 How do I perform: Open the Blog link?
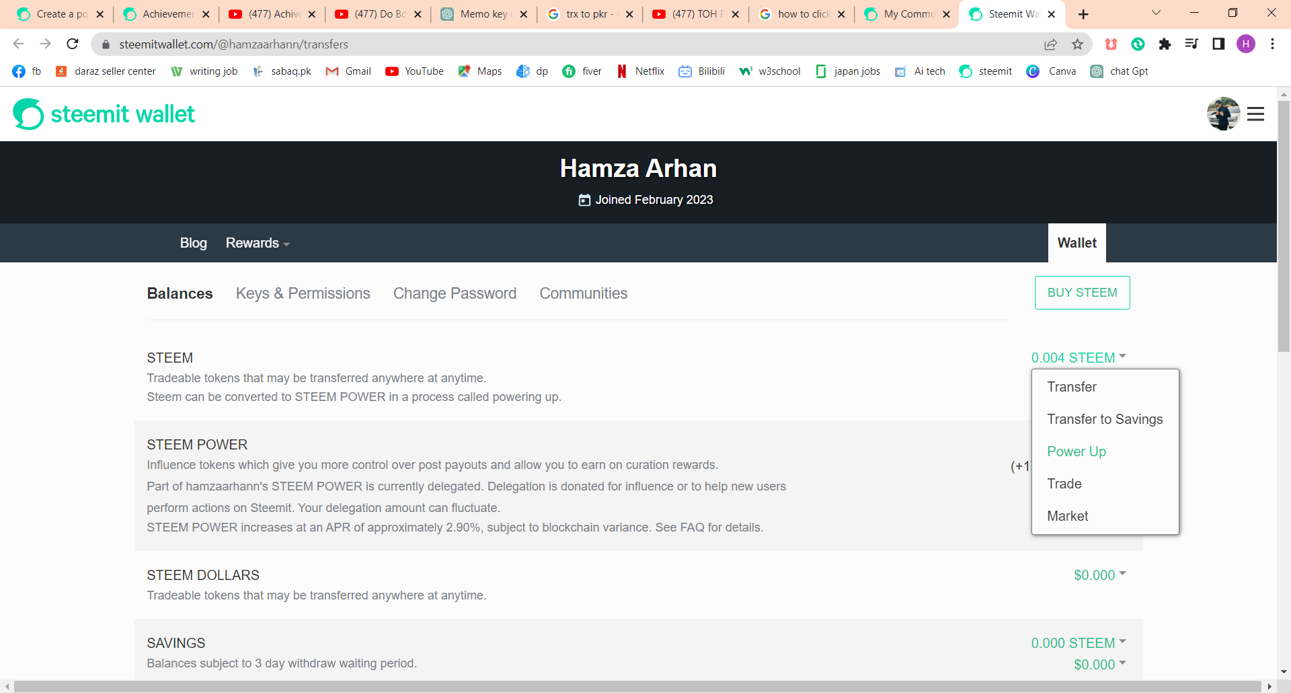tap(194, 243)
